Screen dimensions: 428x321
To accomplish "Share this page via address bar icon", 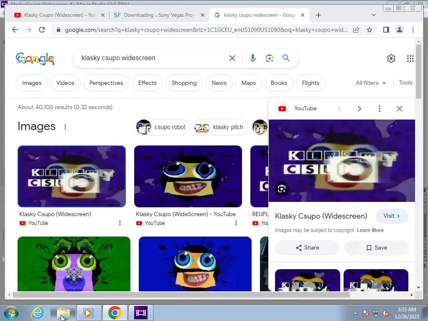I will pos(356,30).
